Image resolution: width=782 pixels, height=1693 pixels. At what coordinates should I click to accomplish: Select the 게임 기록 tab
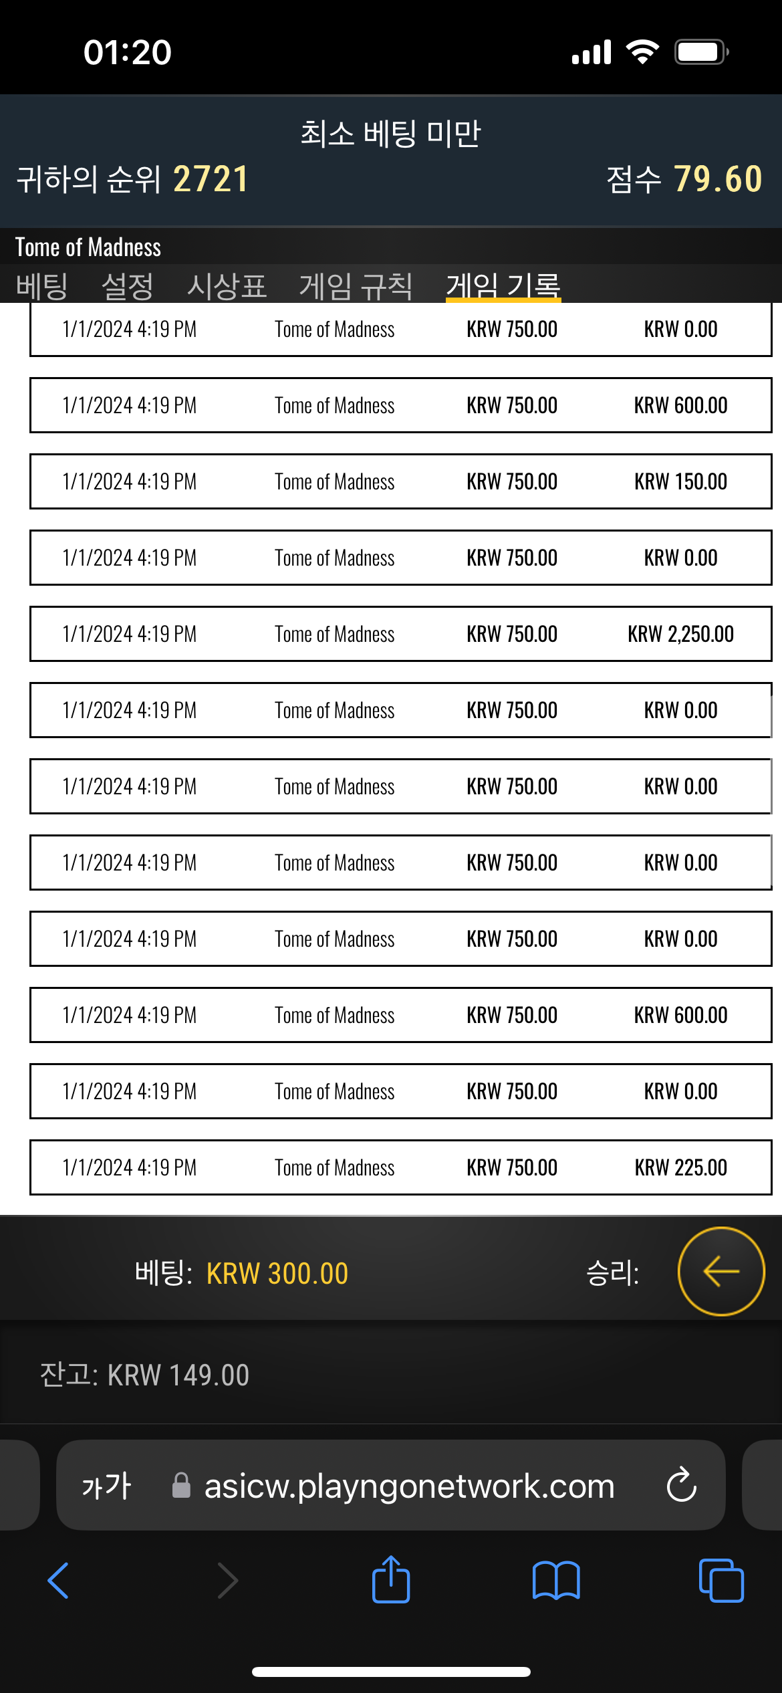[503, 286]
